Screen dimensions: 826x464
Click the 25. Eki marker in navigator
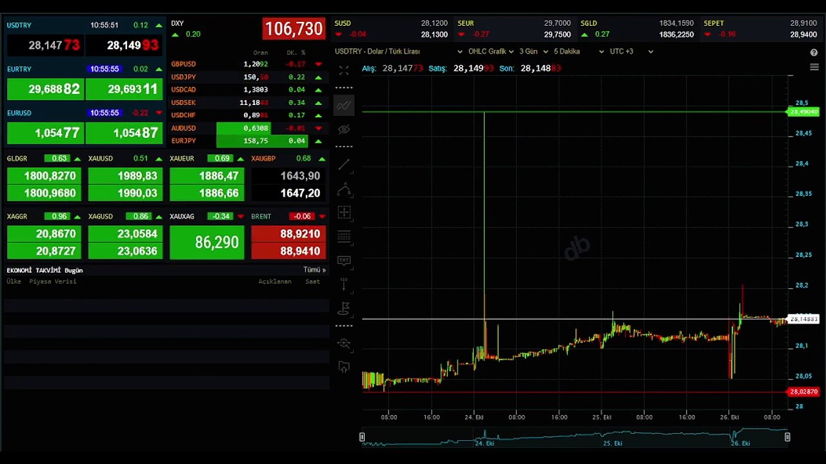tap(612, 443)
